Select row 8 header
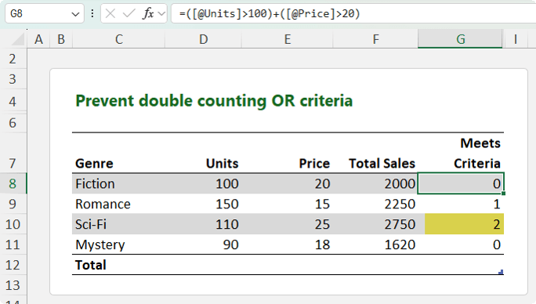Screen dimensions: 536x304 13,183
